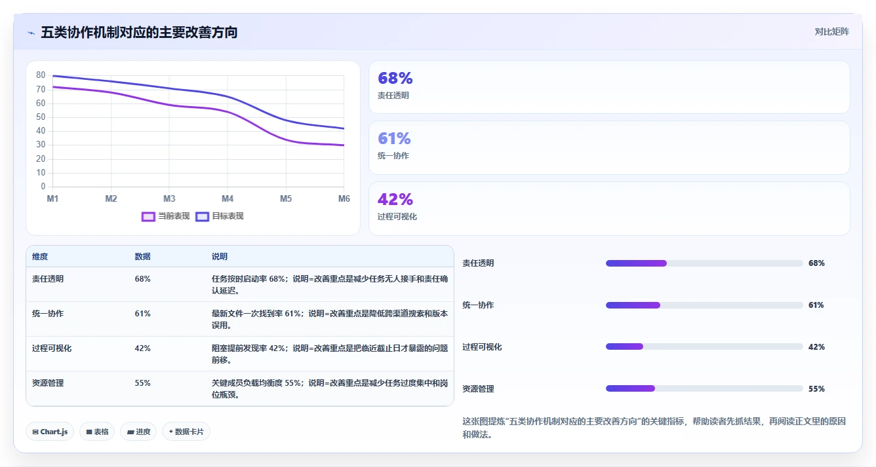Click the 过程可视化 progress label

point(482,347)
